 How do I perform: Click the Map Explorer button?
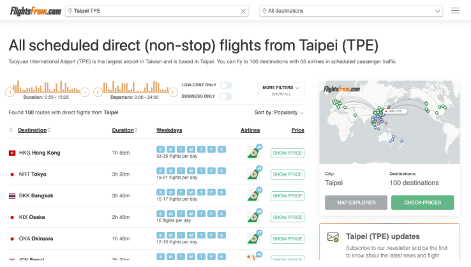(355, 202)
